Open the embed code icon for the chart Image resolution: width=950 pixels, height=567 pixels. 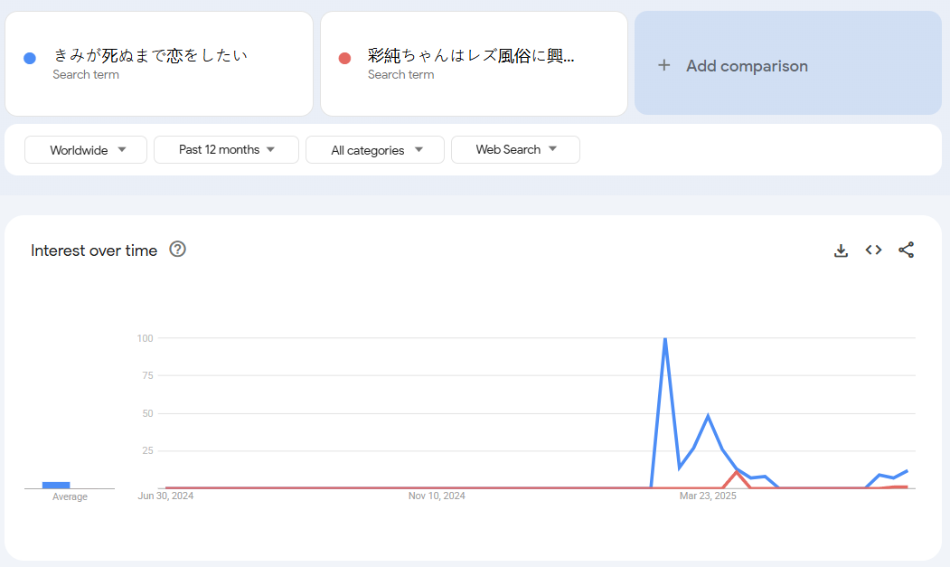(x=873, y=250)
